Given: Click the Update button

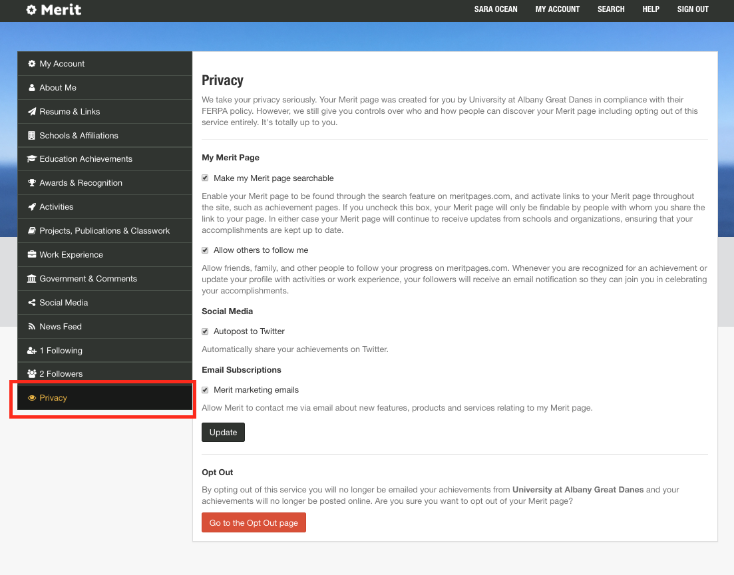Looking at the screenshot, I should tap(224, 432).
